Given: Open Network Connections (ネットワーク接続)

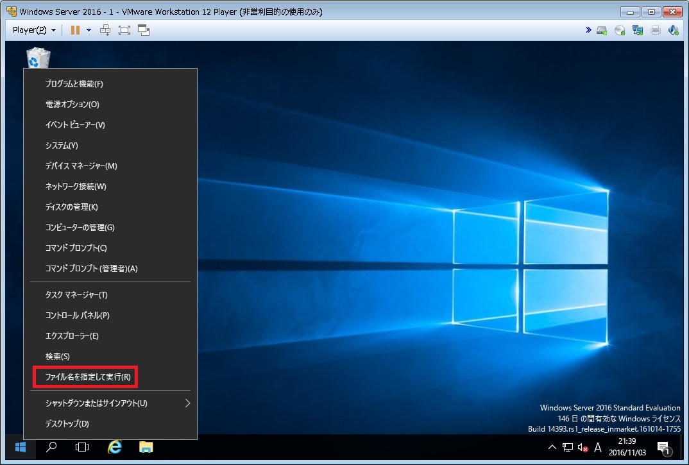Looking at the screenshot, I should [x=110, y=187].
